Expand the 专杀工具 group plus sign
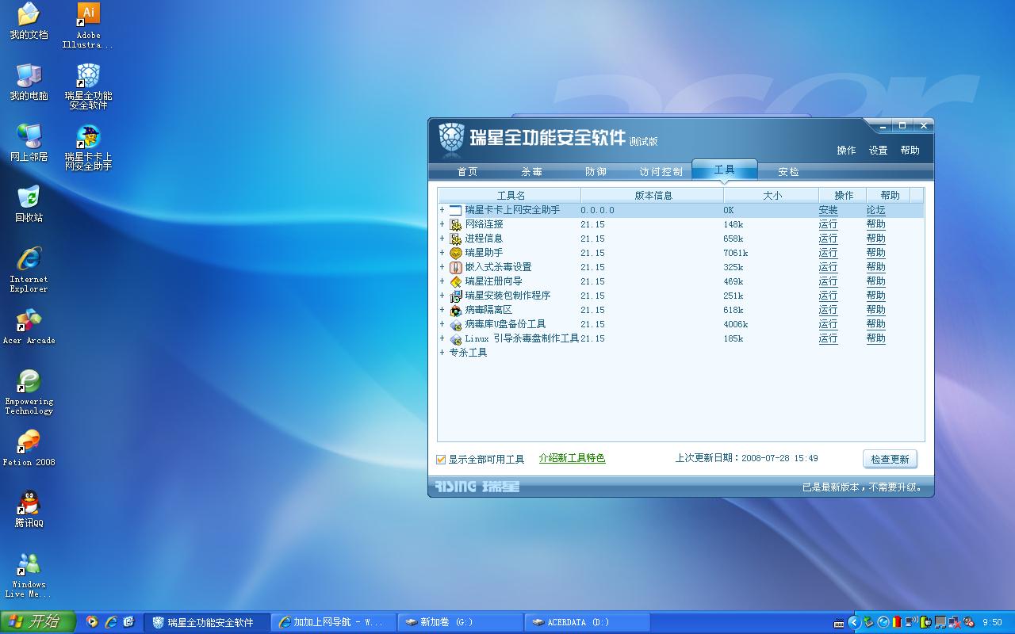Screen dimensions: 1015x634 pyautogui.click(x=442, y=353)
